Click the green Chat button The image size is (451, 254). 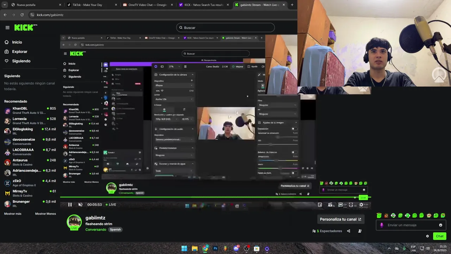(x=440, y=236)
